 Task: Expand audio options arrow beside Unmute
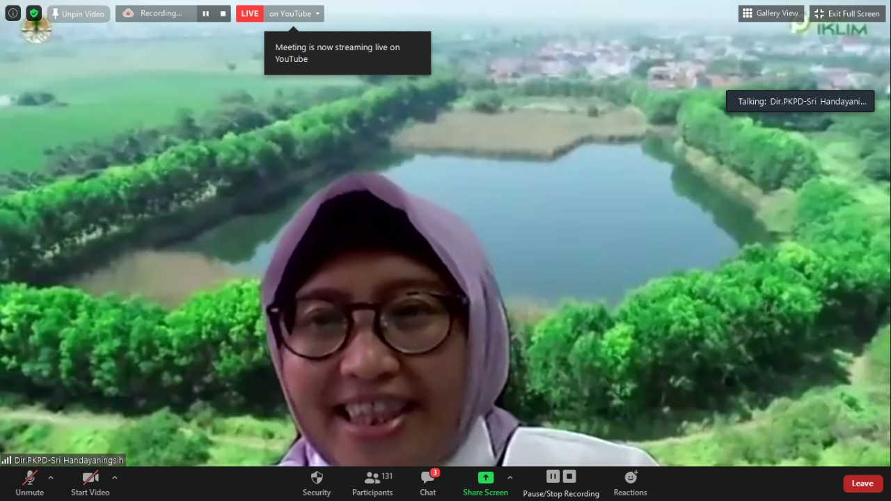[51, 477]
